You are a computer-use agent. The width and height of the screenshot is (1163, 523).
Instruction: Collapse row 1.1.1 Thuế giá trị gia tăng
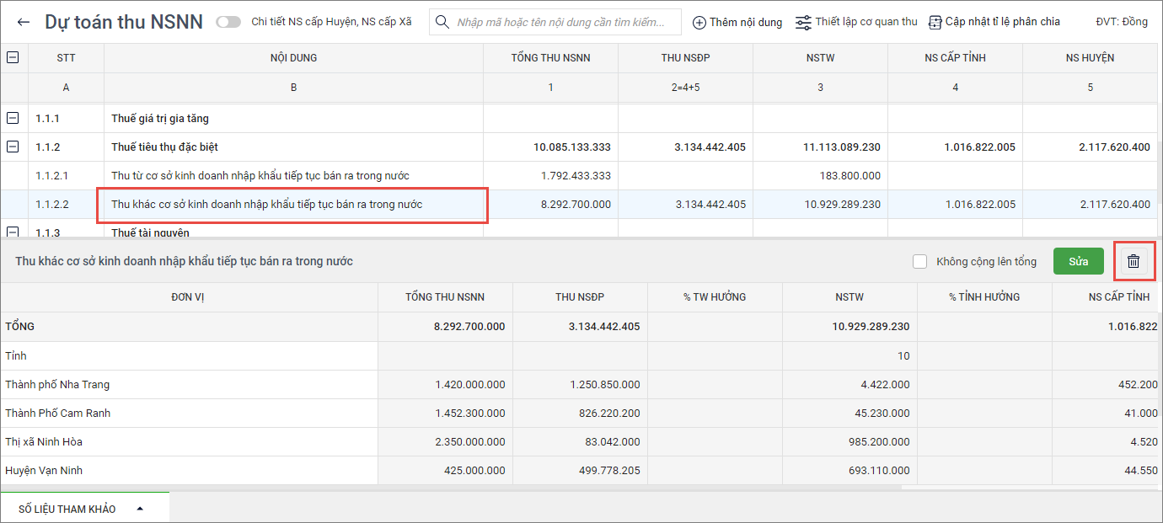coord(13,119)
